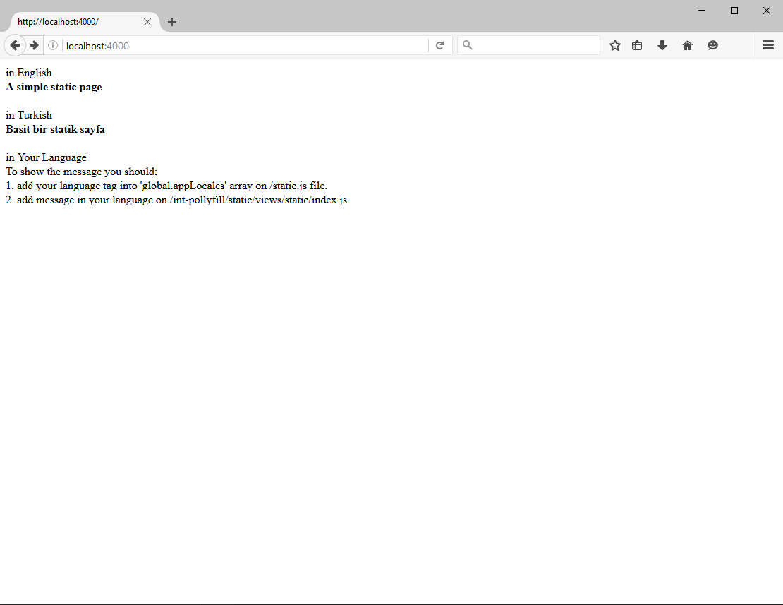The height and width of the screenshot is (605, 783).
Task: Go to the home page icon
Action: pos(688,45)
